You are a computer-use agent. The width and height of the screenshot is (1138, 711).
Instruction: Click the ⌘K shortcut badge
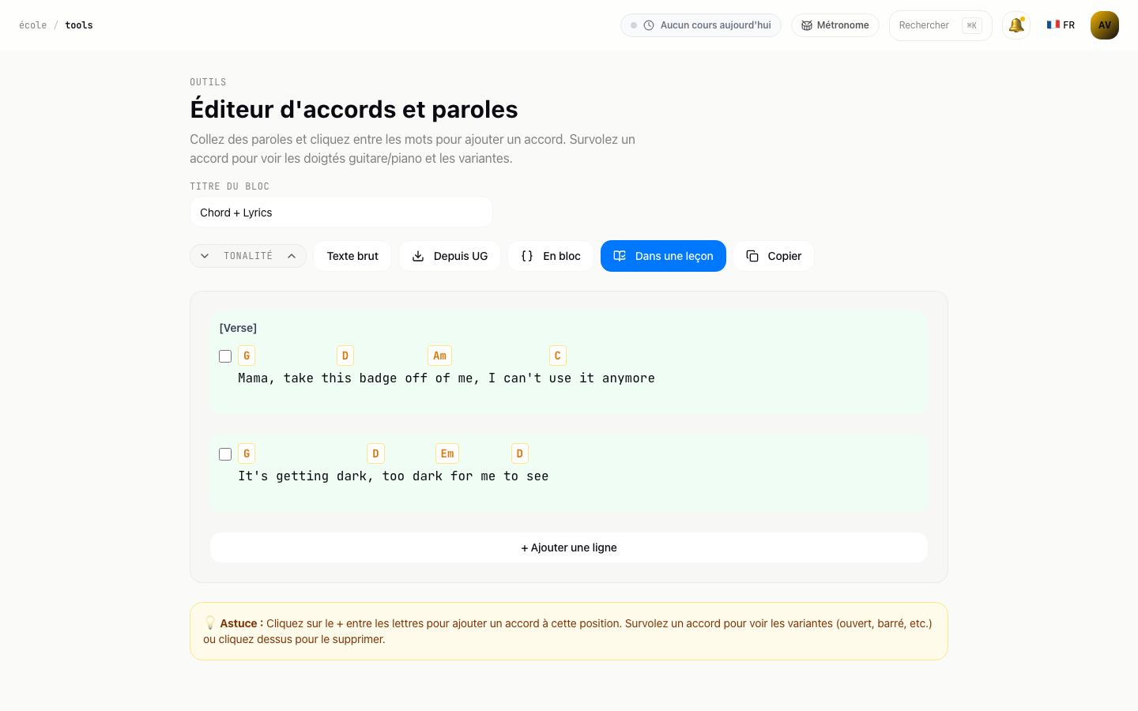click(x=972, y=25)
